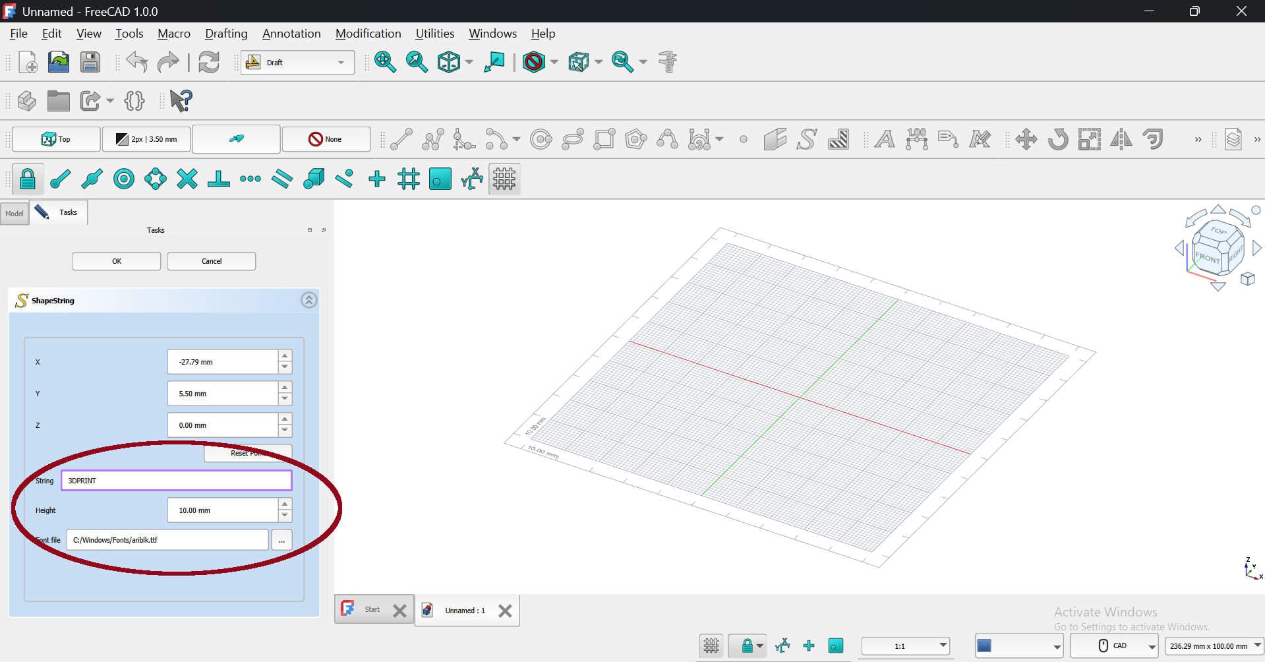Select the Offset modification tool

point(1153,139)
